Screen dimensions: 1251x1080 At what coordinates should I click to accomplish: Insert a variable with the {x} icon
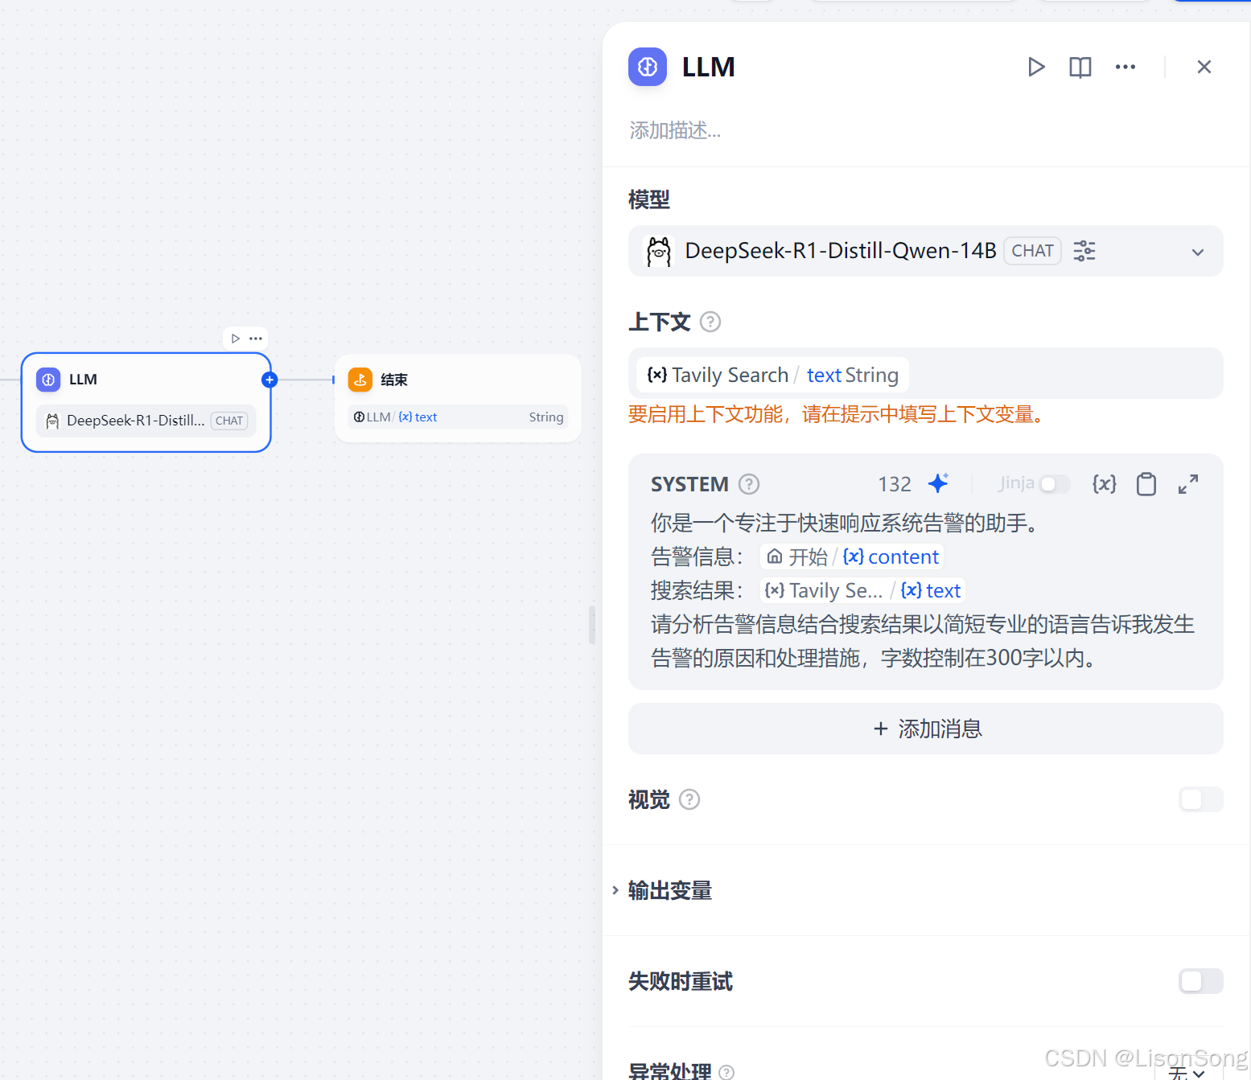1104,483
